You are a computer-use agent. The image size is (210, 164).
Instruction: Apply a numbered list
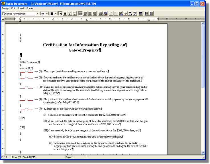point(152,14)
